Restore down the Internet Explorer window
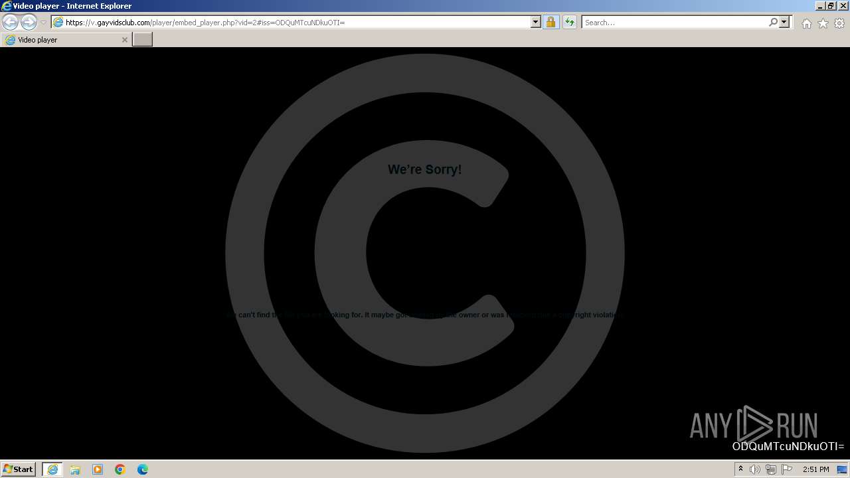The height and width of the screenshot is (478, 850). [831, 6]
